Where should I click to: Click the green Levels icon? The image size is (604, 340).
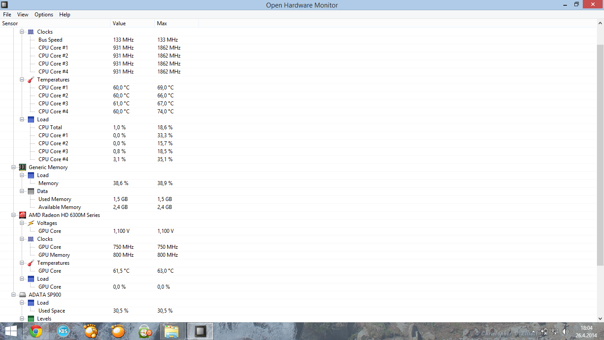tap(31, 319)
